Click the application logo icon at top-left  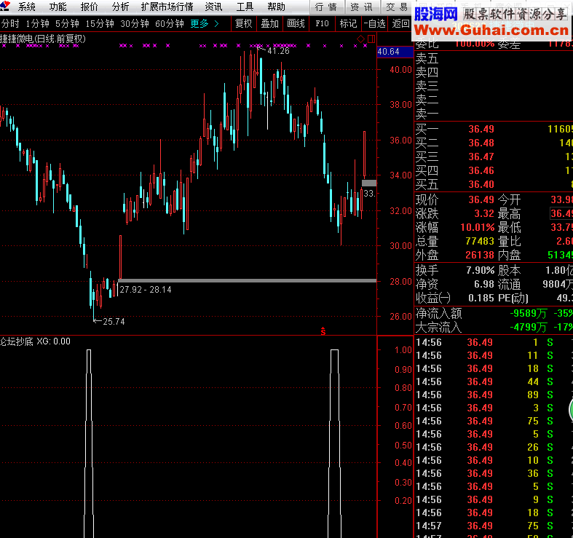click(5, 5)
